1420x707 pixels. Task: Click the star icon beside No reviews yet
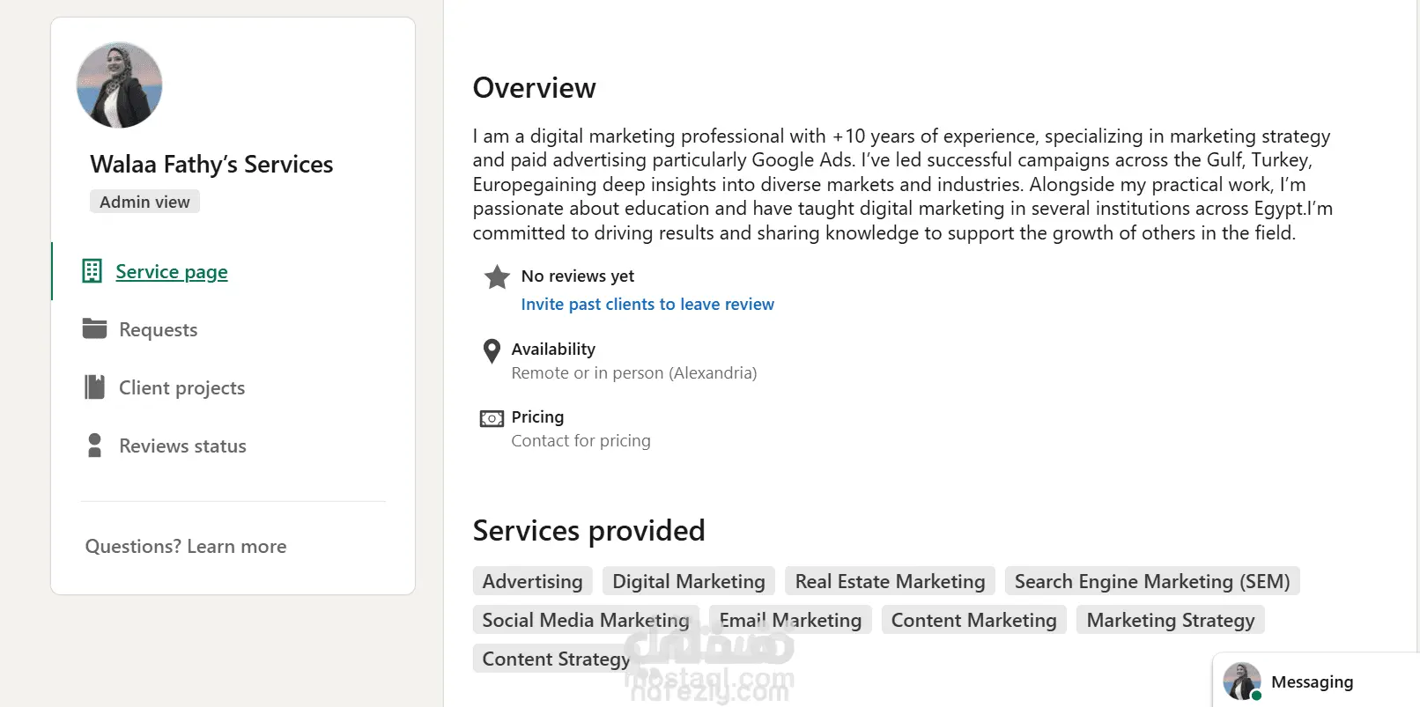pyautogui.click(x=497, y=277)
